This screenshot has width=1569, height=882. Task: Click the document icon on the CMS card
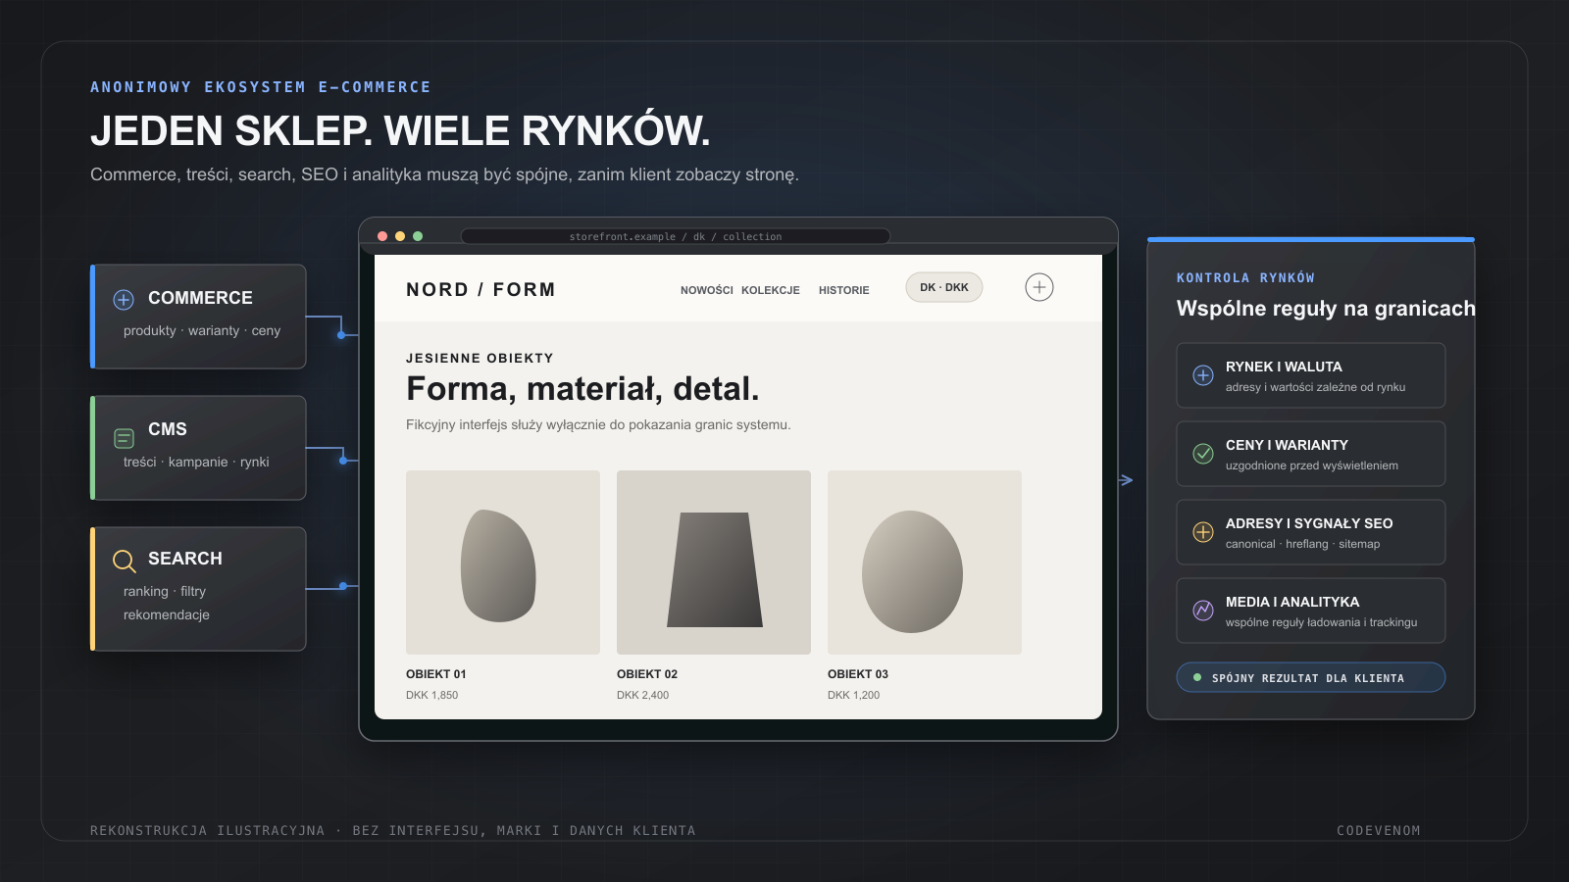click(124, 438)
